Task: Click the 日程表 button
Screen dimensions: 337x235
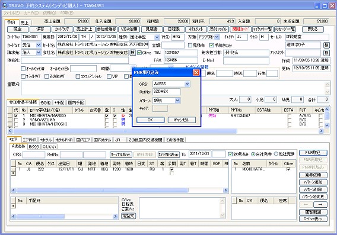Action: click(x=174, y=29)
